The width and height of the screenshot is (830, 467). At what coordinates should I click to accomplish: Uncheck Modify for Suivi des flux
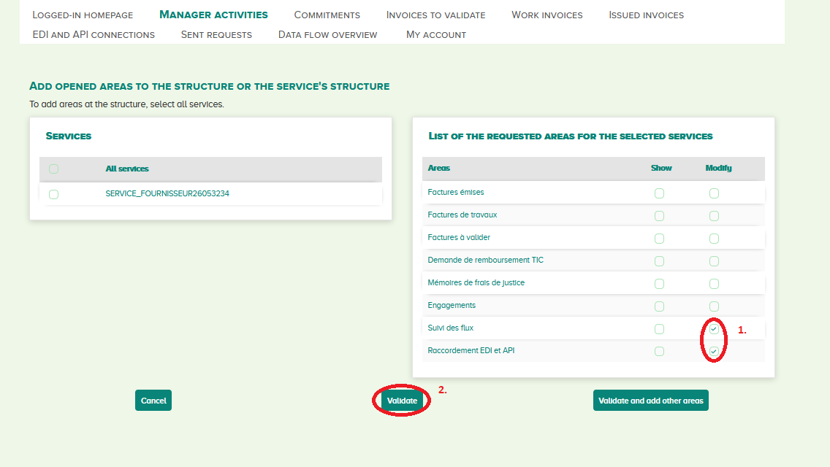714,329
